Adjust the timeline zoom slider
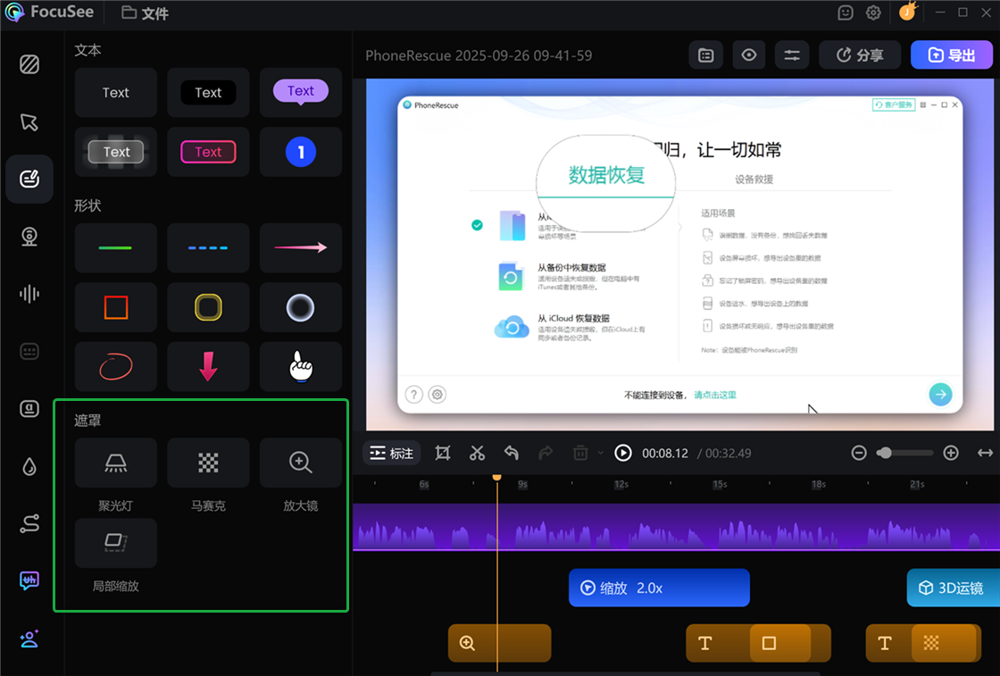 click(904, 453)
